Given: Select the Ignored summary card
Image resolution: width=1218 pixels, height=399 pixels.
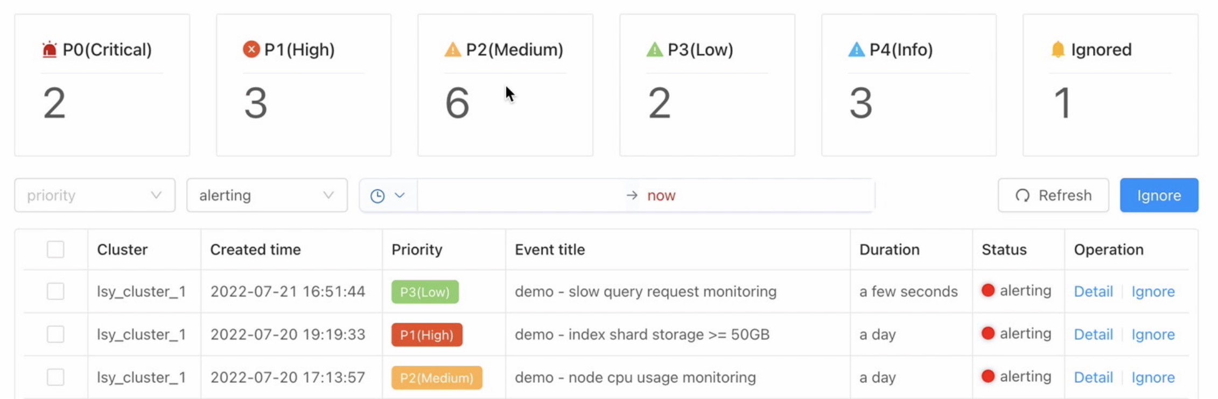Looking at the screenshot, I should (1110, 85).
